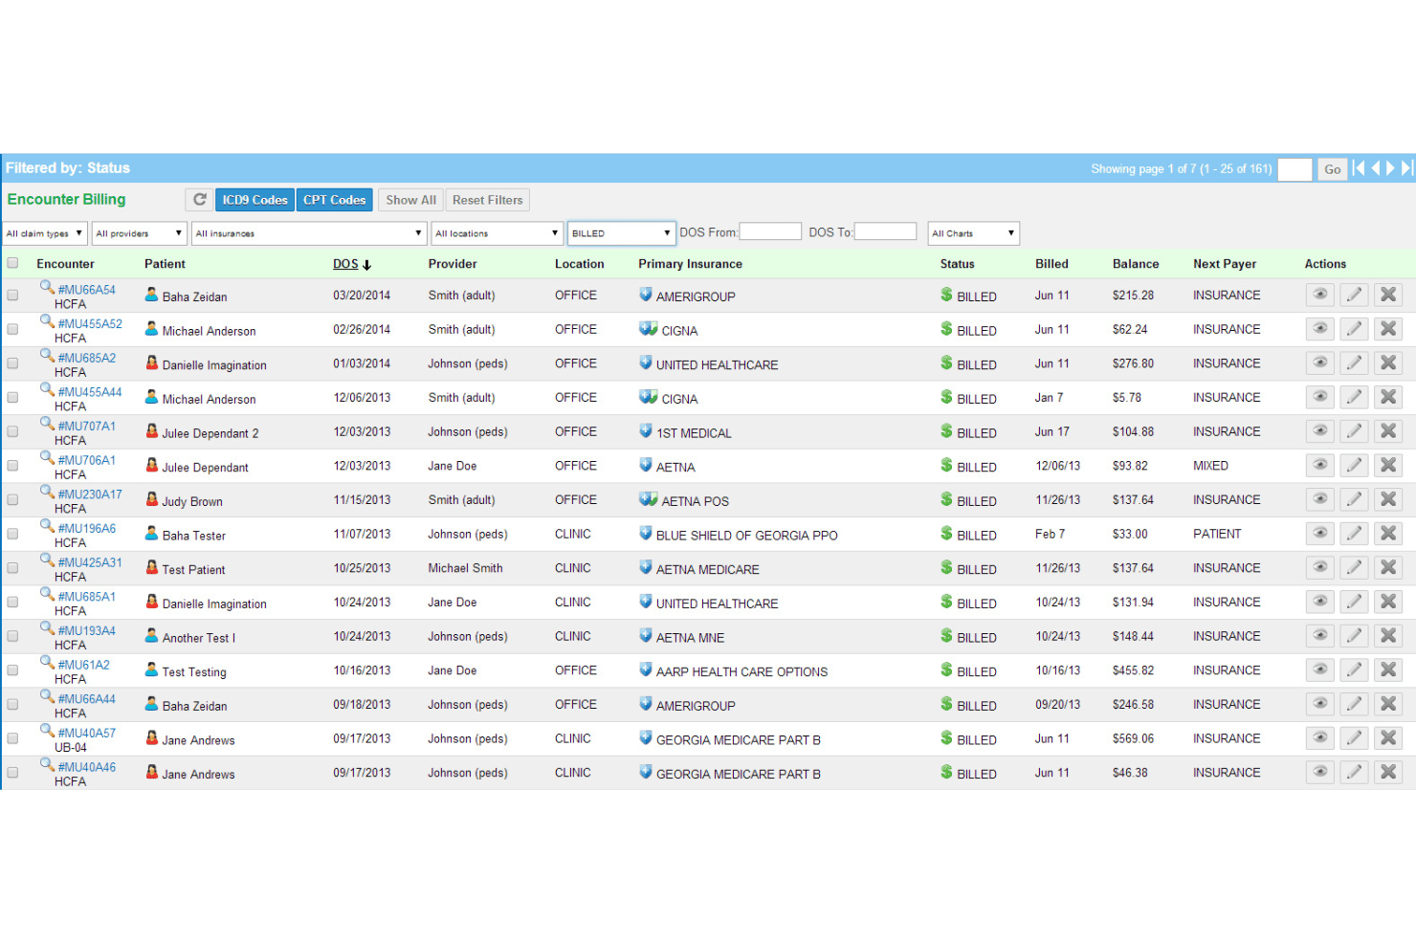Click the DOS To date field
The width and height of the screenshot is (1416, 944).
885,231
